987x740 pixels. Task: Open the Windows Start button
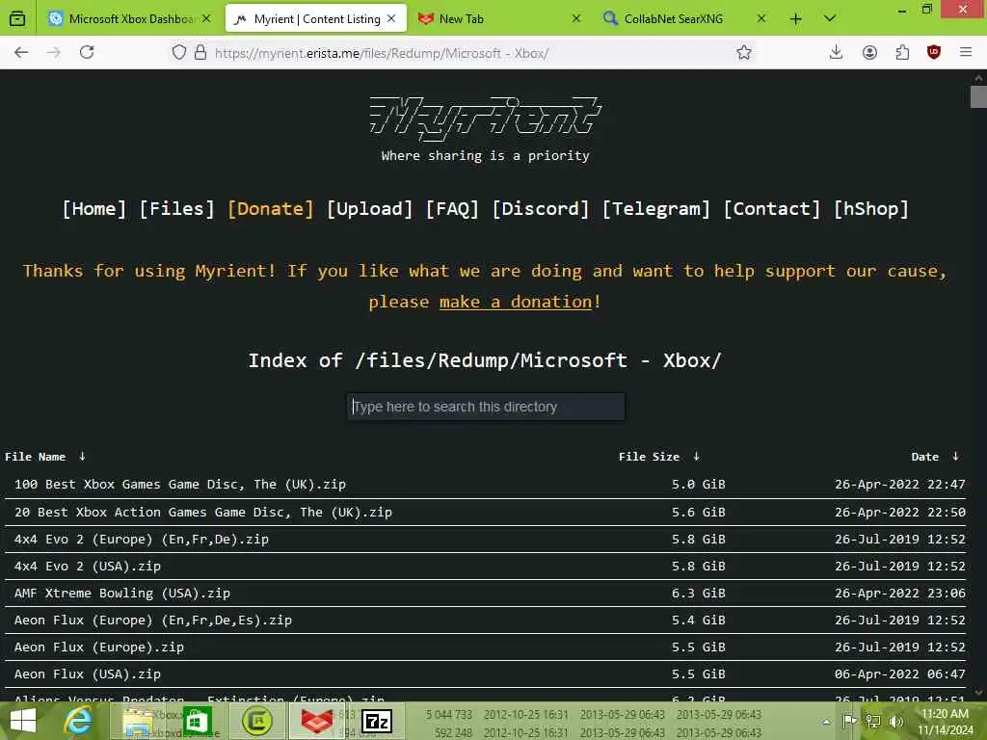point(23,721)
